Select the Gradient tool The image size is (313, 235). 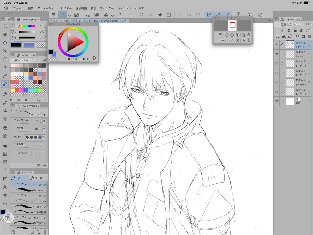[5, 154]
